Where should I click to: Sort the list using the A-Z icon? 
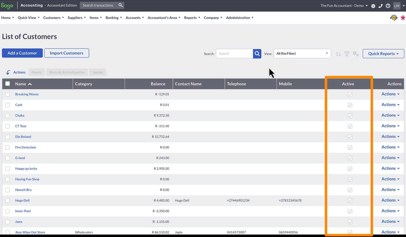point(338,53)
